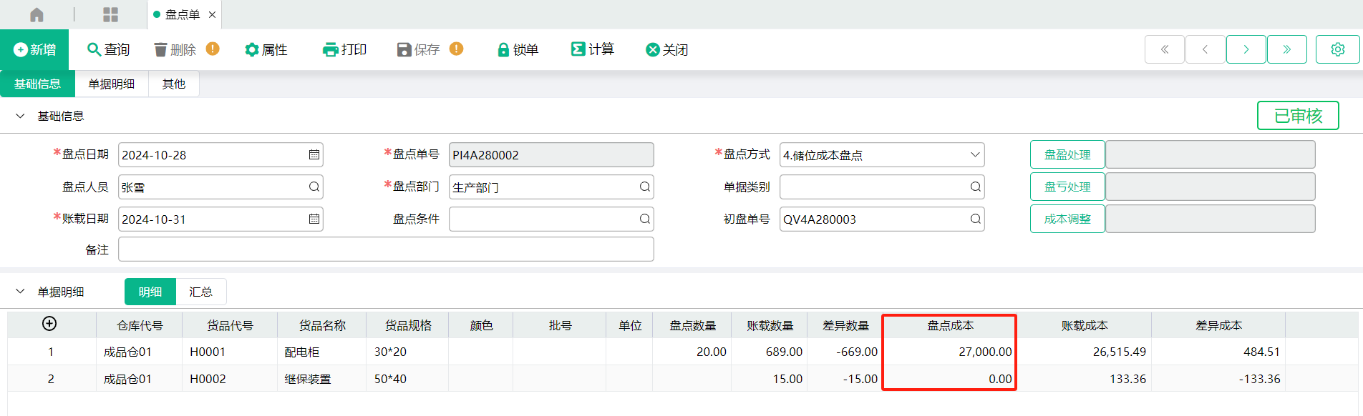
Task: Select cell H0002 in second row
Action: [230, 379]
